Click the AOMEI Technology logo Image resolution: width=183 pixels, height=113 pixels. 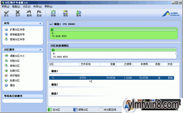(x=171, y=14)
